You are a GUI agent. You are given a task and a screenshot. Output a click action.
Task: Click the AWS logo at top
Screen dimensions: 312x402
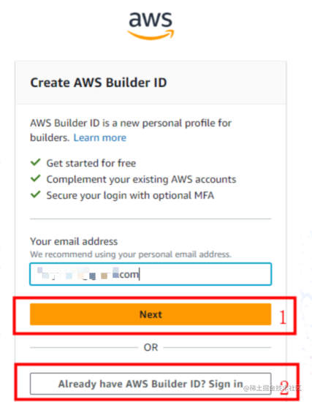tap(151, 26)
